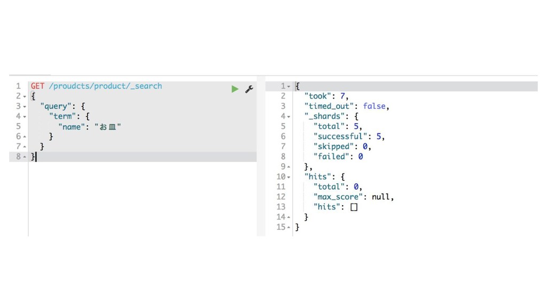Toggle the fold marker on request line 6
Viewport: 547px width, 307px height.
[x=25, y=137]
